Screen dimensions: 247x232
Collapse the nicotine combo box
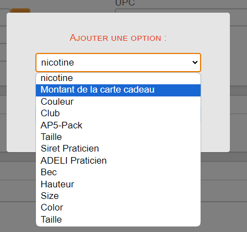coord(118,63)
